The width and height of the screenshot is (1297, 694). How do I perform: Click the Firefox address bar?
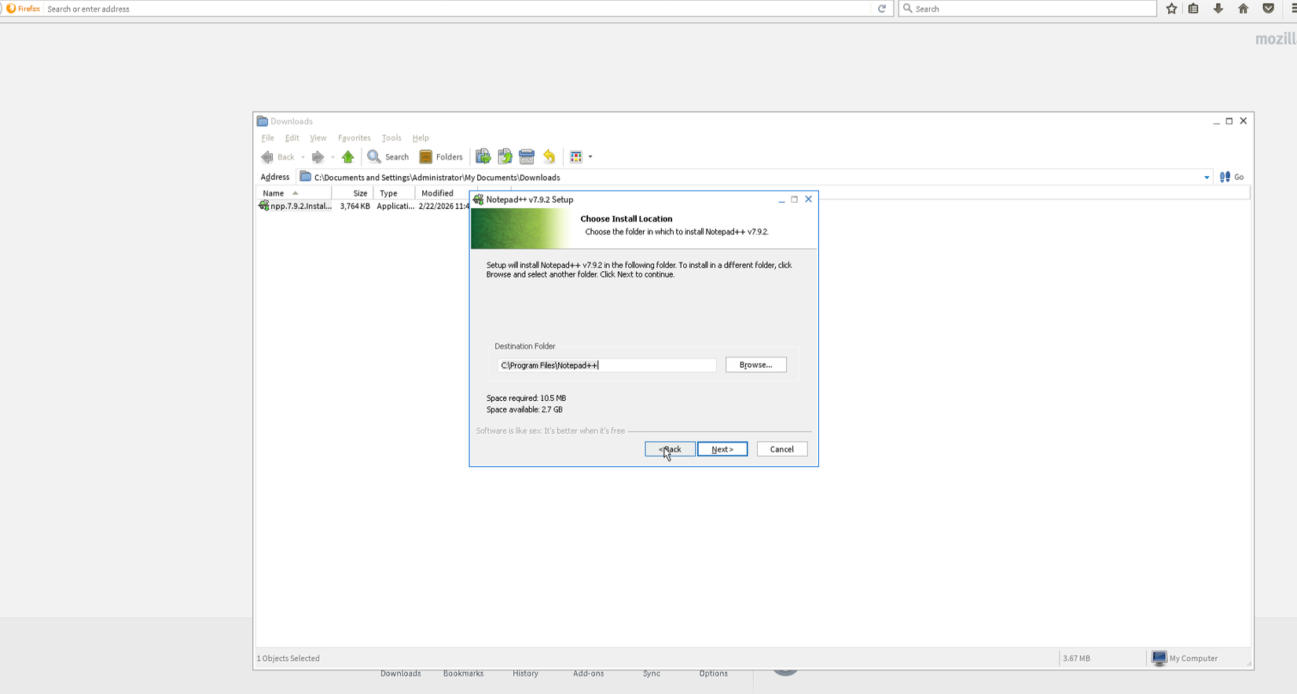point(458,9)
